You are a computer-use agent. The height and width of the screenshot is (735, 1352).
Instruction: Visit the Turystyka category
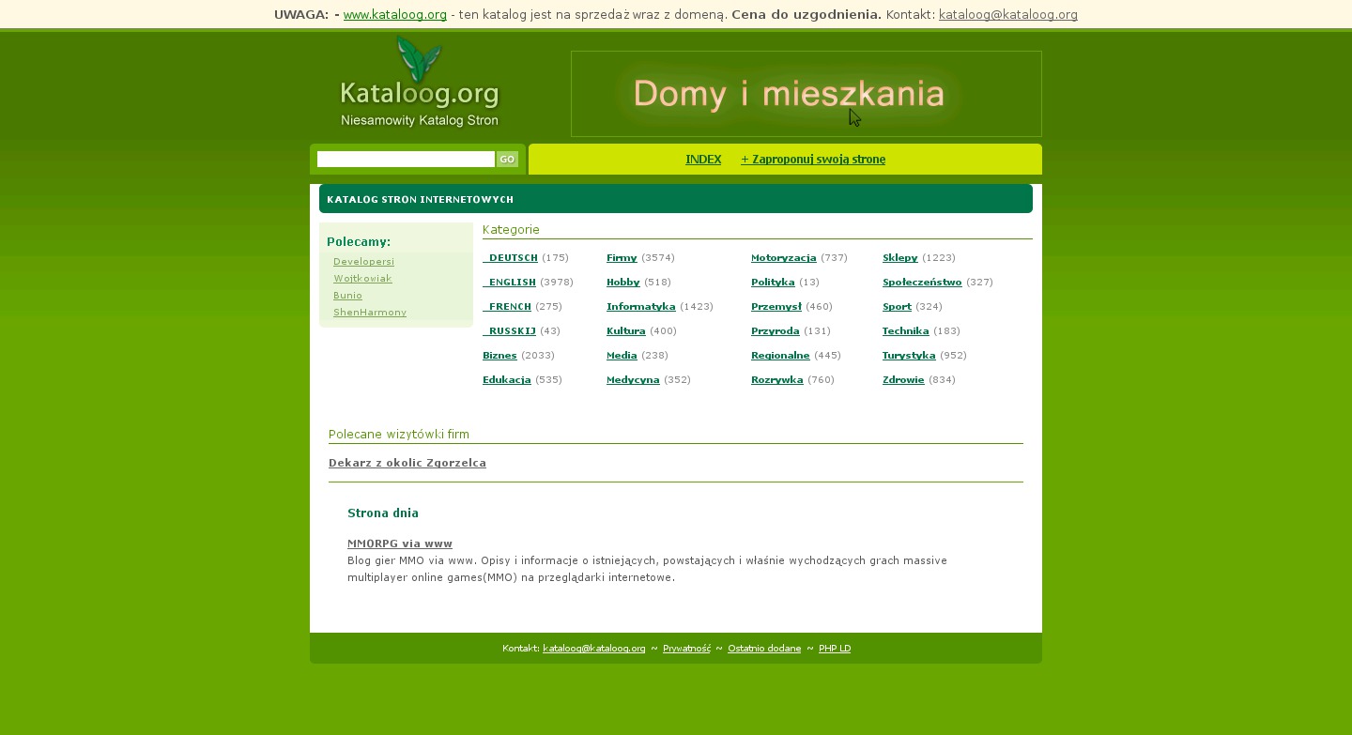909,356
